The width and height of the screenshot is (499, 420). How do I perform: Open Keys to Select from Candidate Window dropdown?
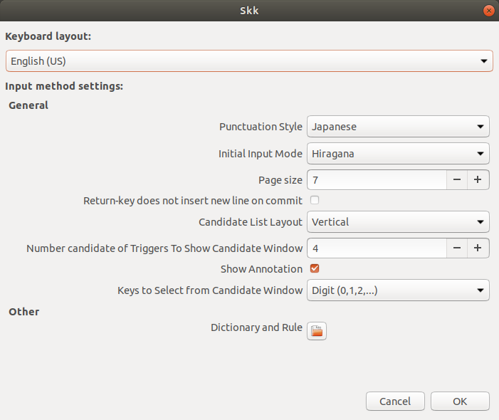tap(398, 290)
